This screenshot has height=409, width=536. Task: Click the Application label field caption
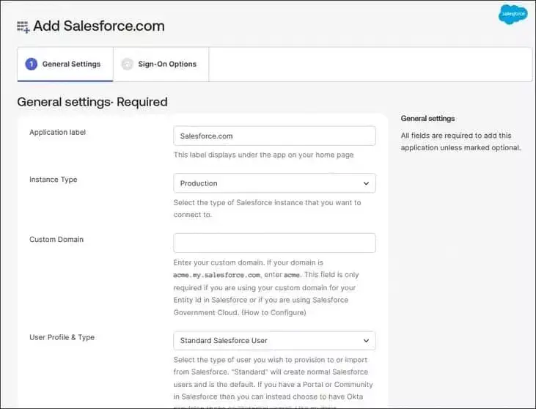pyautogui.click(x=57, y=132)
